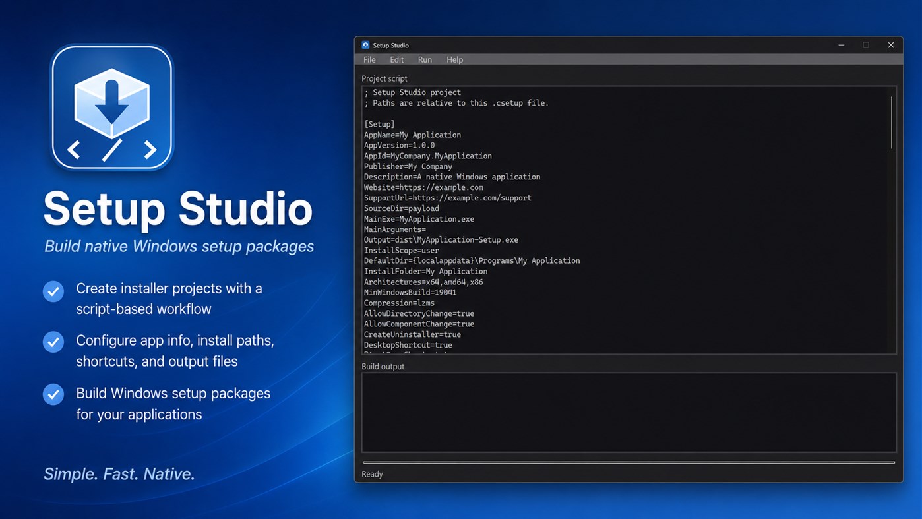Click the checkmark beside 'Create installer projects'
Viewport: 922px width, 519px height.
[53, 291]
